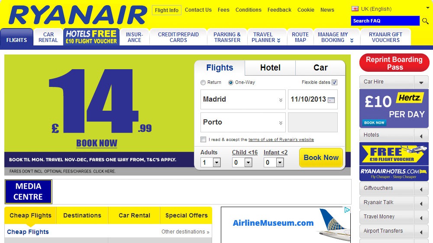The image size is (433, 243).
Task: Open the Insurance navigation tab
Action: [135, 37]
